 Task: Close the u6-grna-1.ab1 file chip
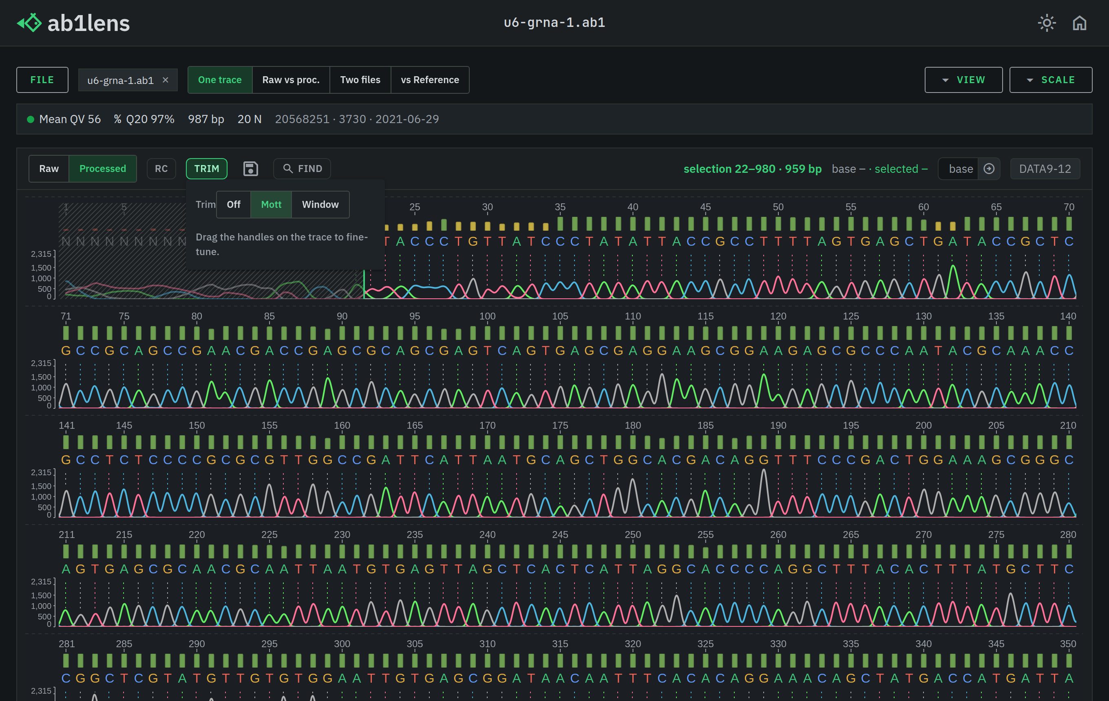coord(166,80)
